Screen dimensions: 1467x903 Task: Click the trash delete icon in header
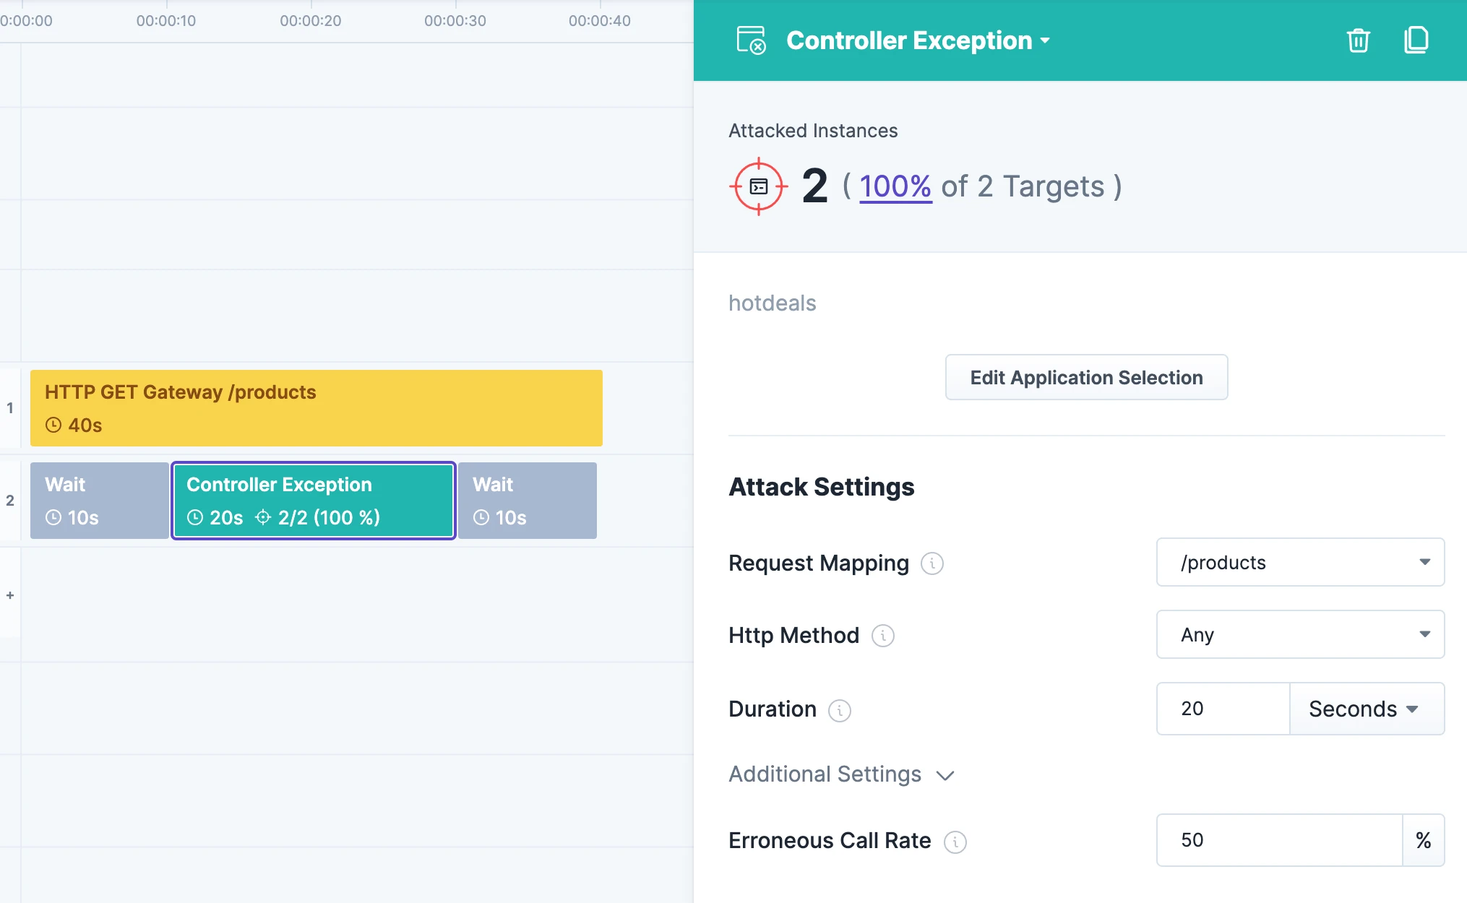[x=1358, y=40]
